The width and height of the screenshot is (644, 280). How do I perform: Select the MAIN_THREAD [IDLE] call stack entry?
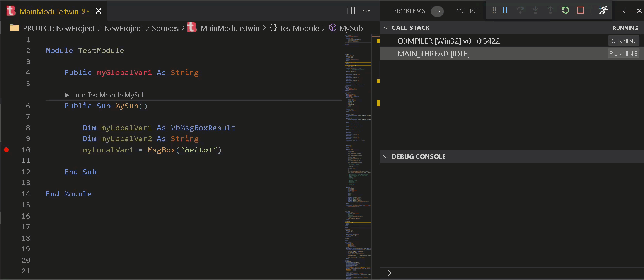point(512,53)
